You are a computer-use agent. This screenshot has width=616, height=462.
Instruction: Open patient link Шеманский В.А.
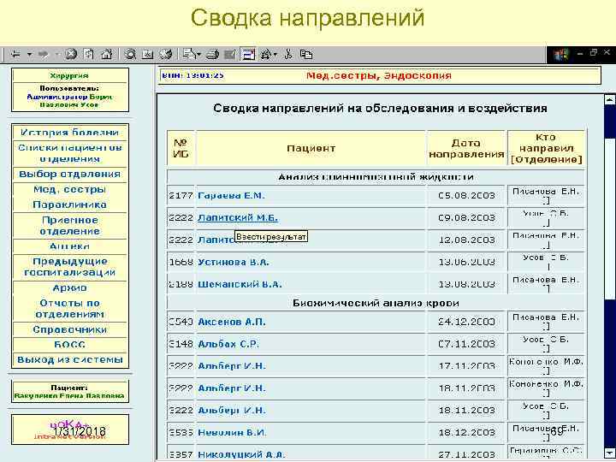click(240, 284)
